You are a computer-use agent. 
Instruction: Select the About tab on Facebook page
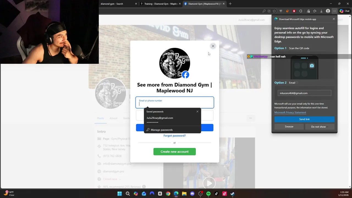click(113, 118)
